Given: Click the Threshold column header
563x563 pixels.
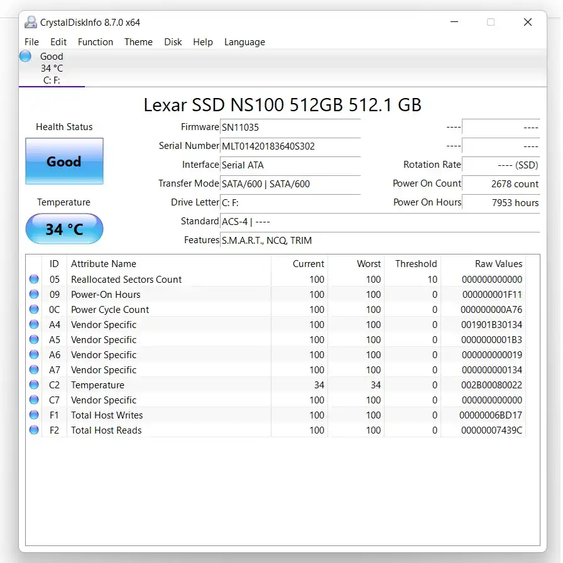Looking at the screenshot, I should tap(416, 263).
